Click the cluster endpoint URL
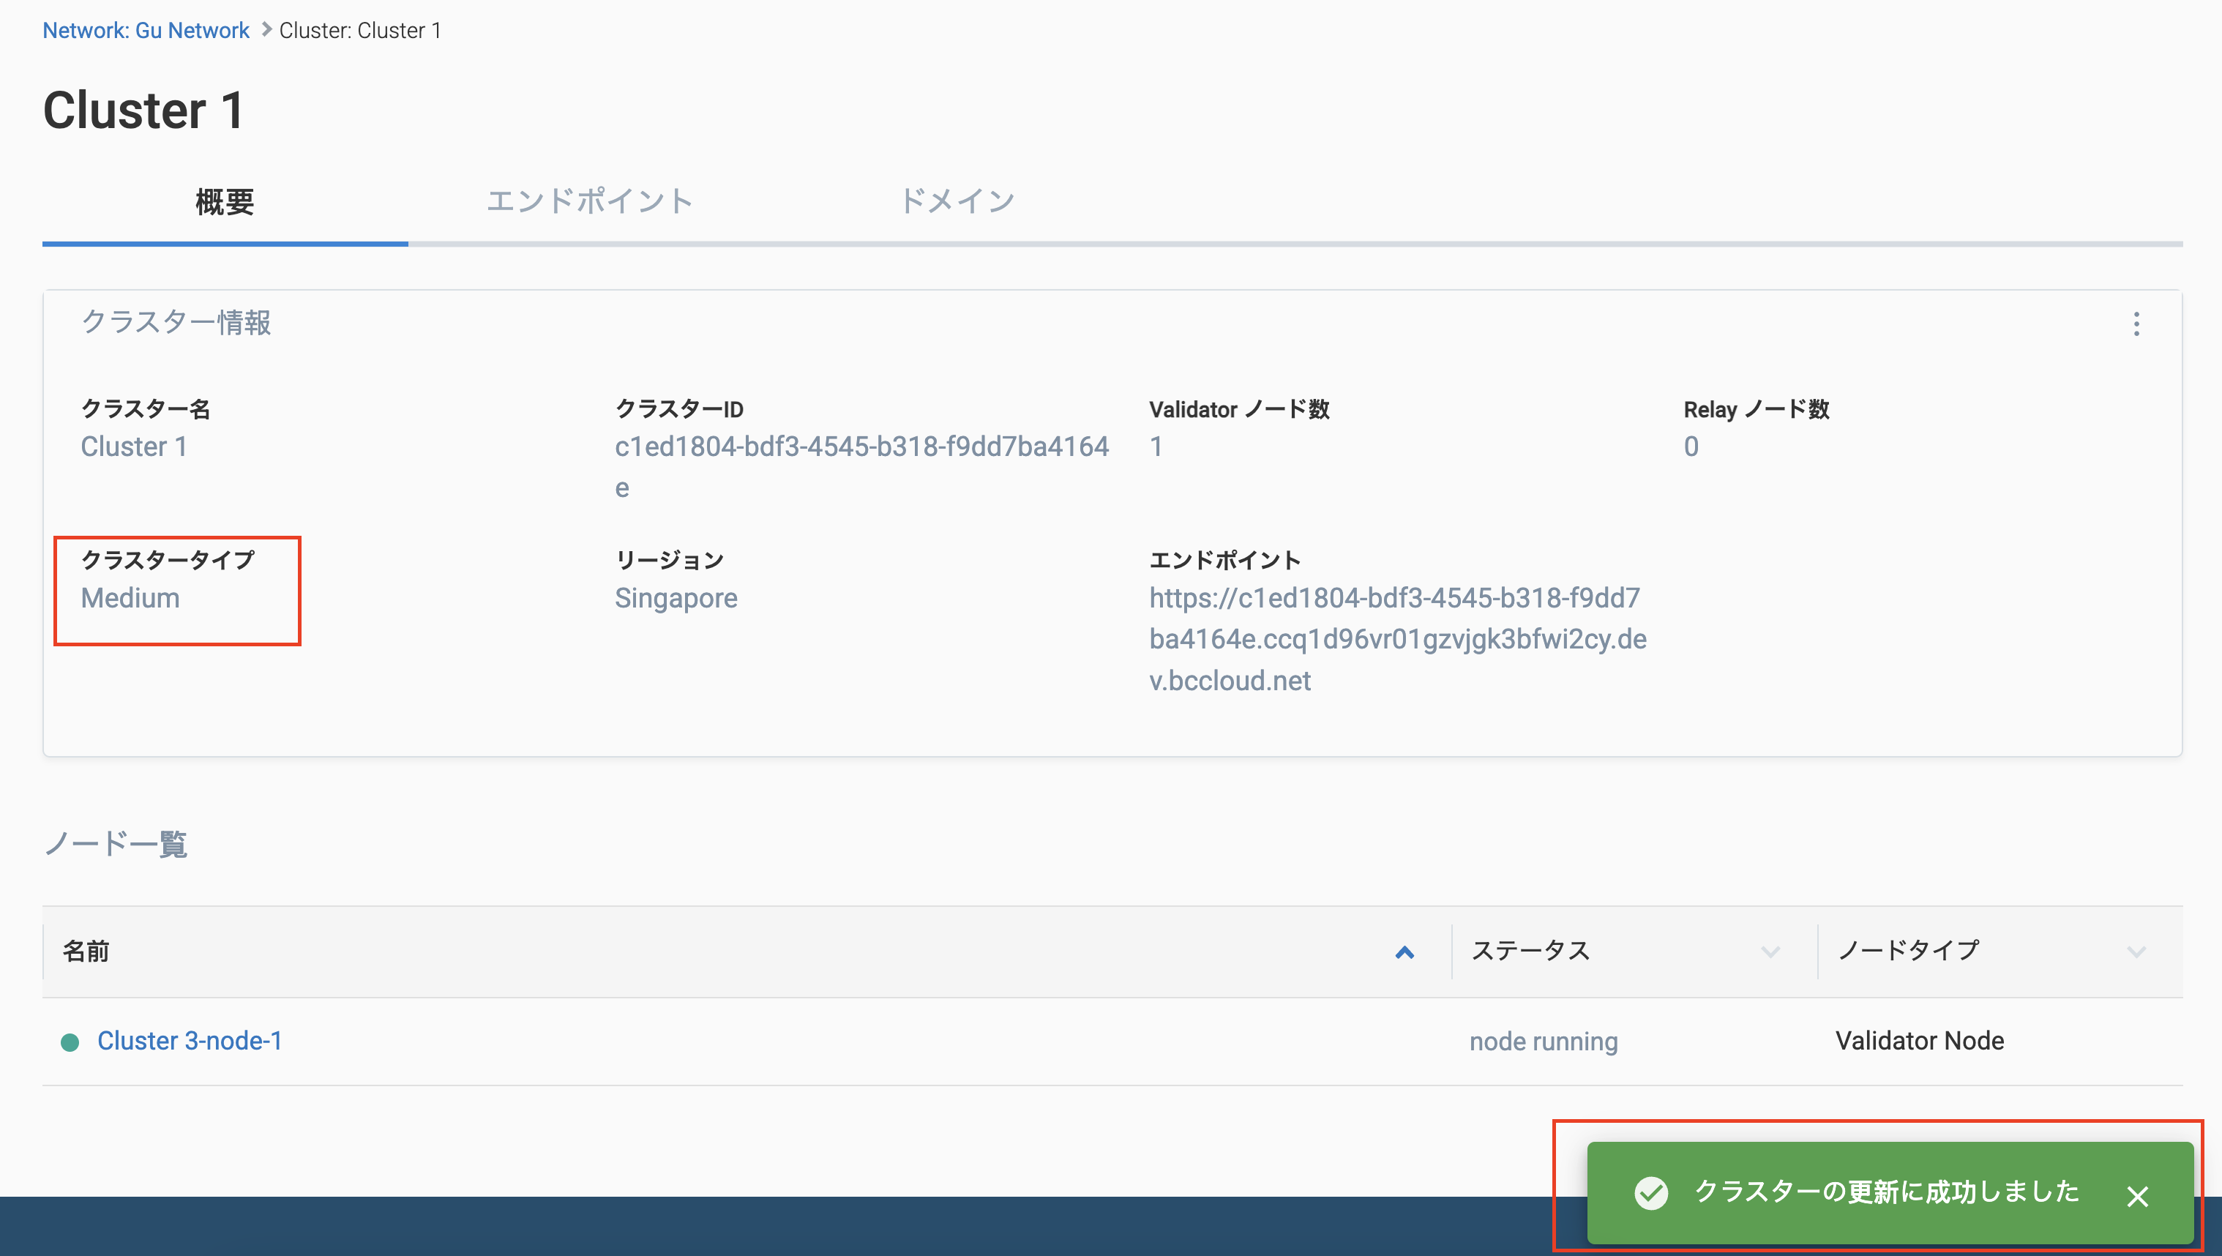This screenshot has width=2222, height=1256. click(1397, 639)
